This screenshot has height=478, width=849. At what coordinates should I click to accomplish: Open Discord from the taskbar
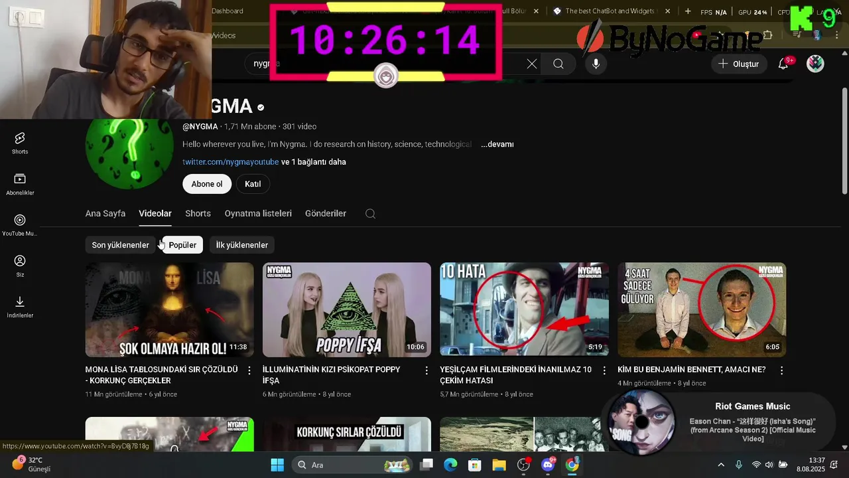(x=548, y=465)
